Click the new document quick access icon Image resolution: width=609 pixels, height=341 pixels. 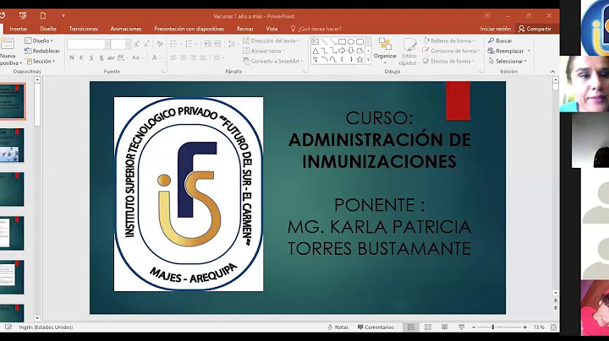[x=43, y=16]
